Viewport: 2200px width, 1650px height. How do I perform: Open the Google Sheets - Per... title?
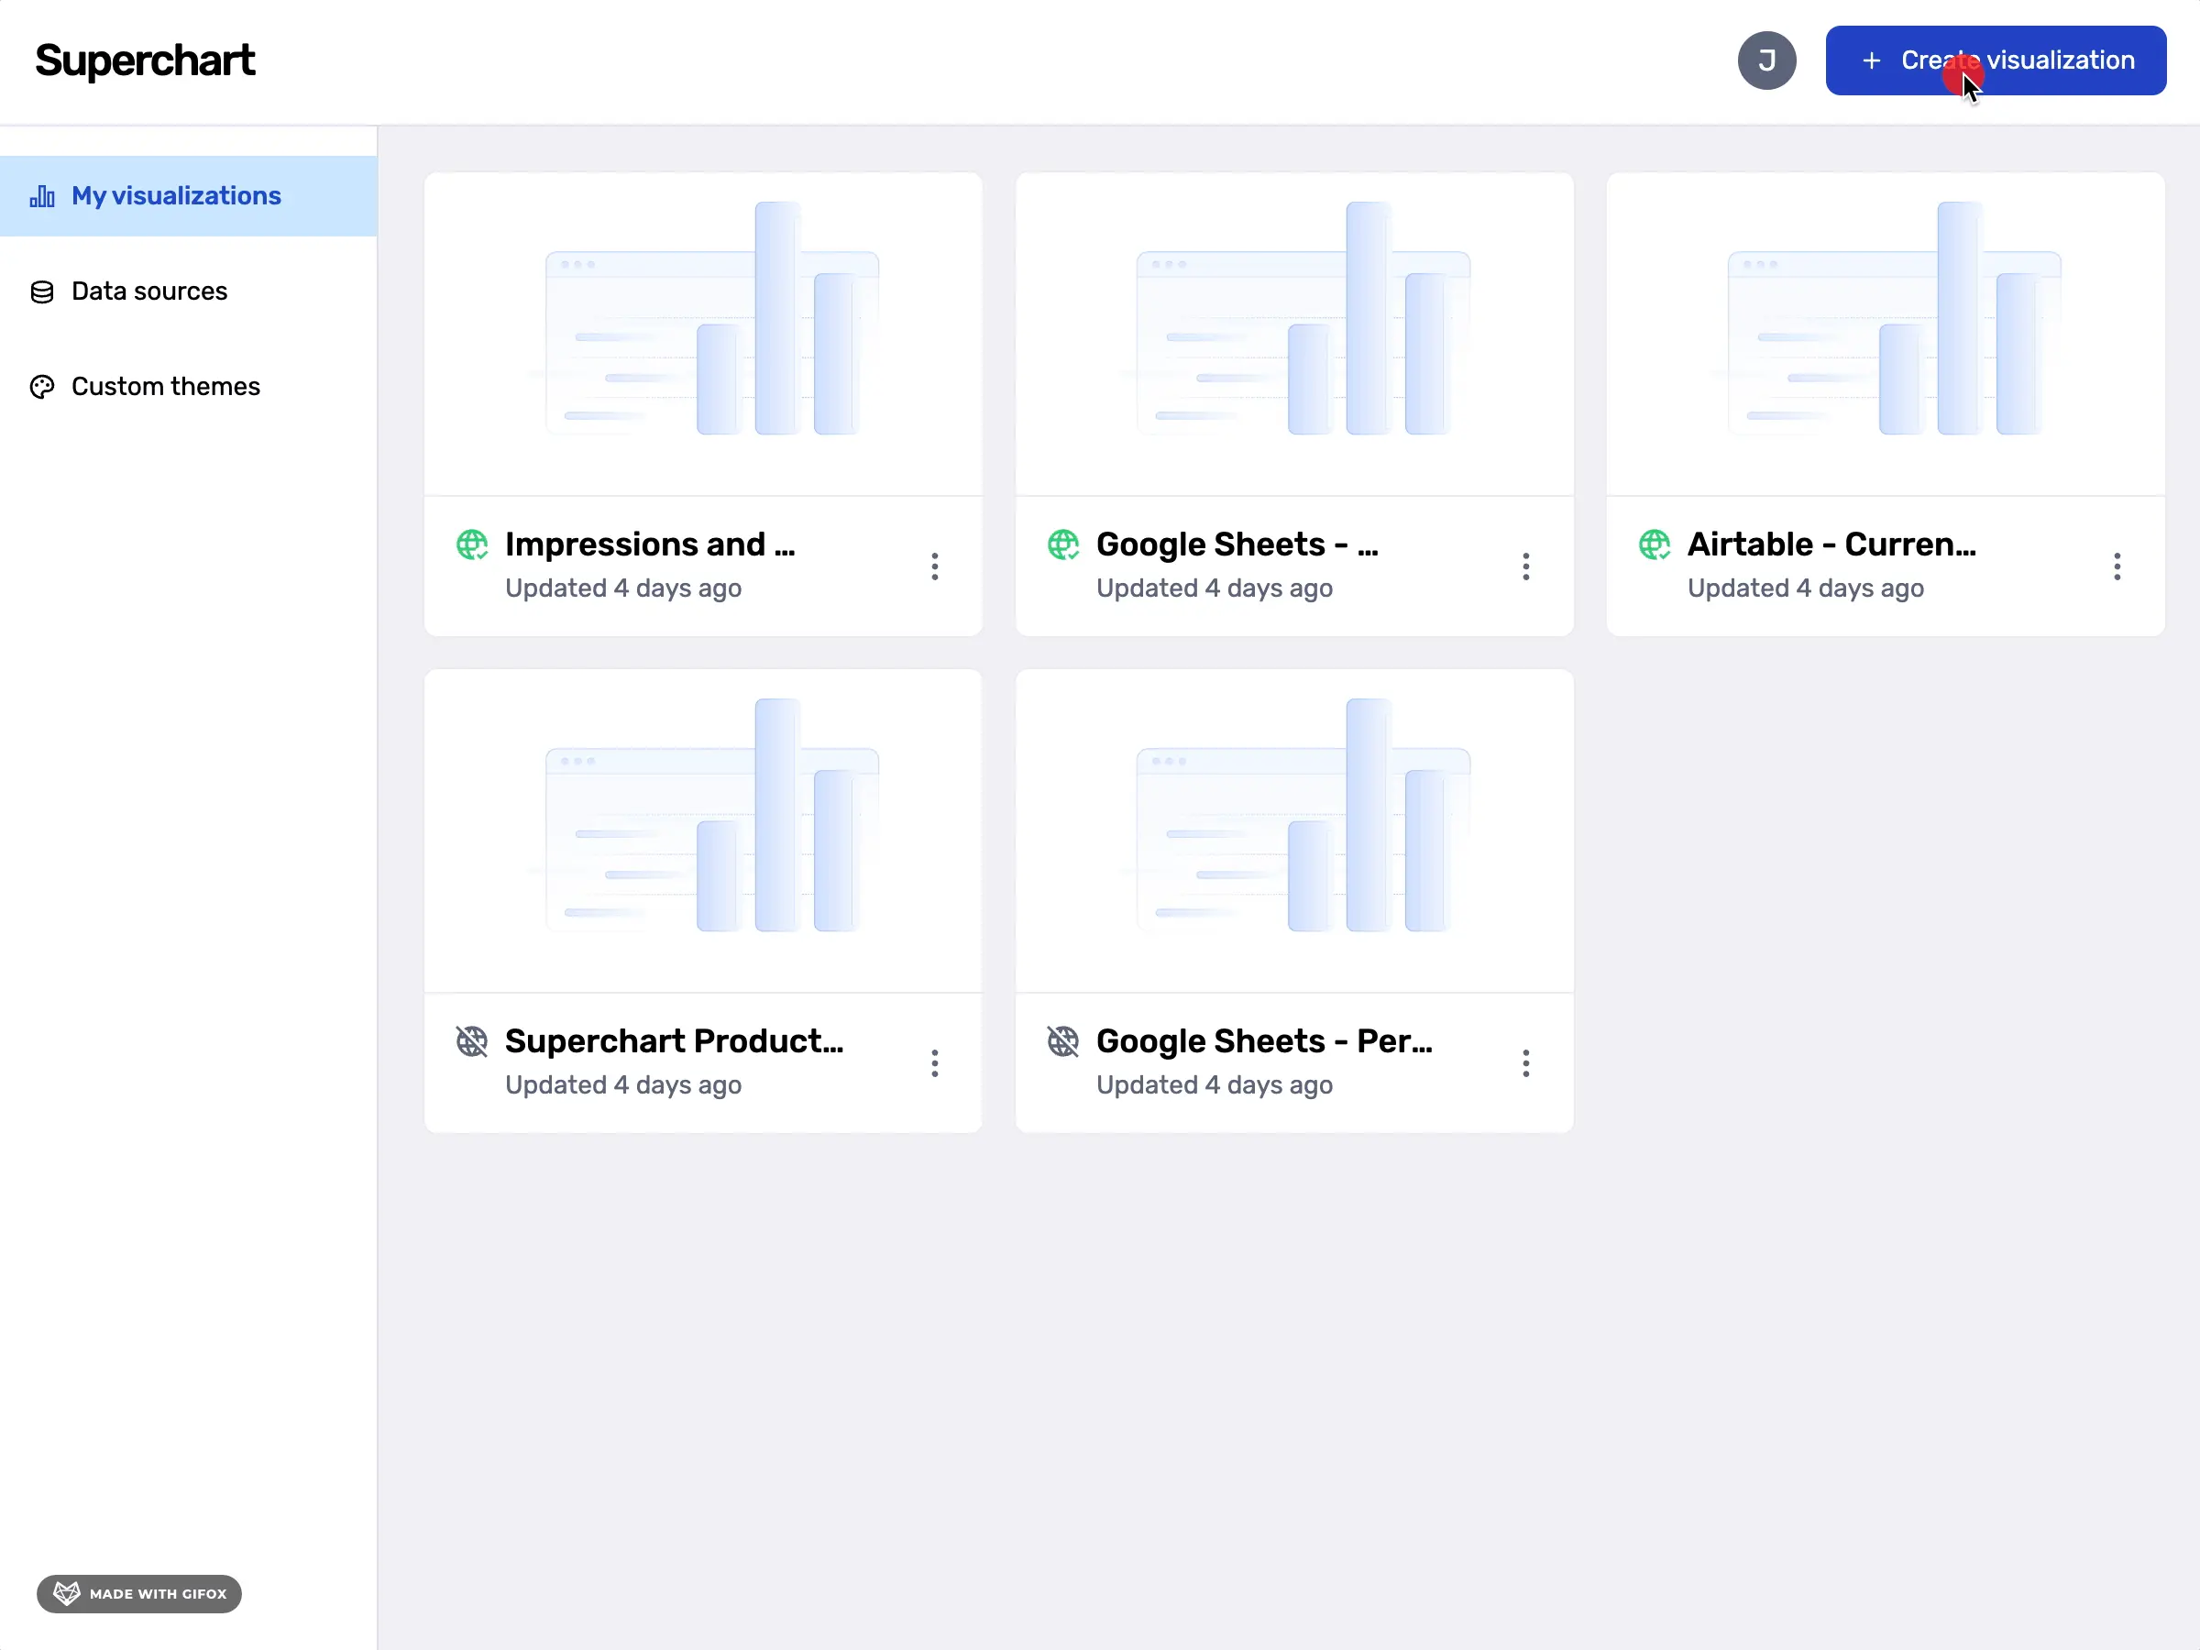1264,1040
